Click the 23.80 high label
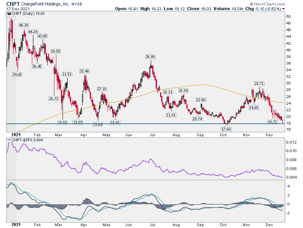This screenshot has height=228, width=303. point(201,100)
